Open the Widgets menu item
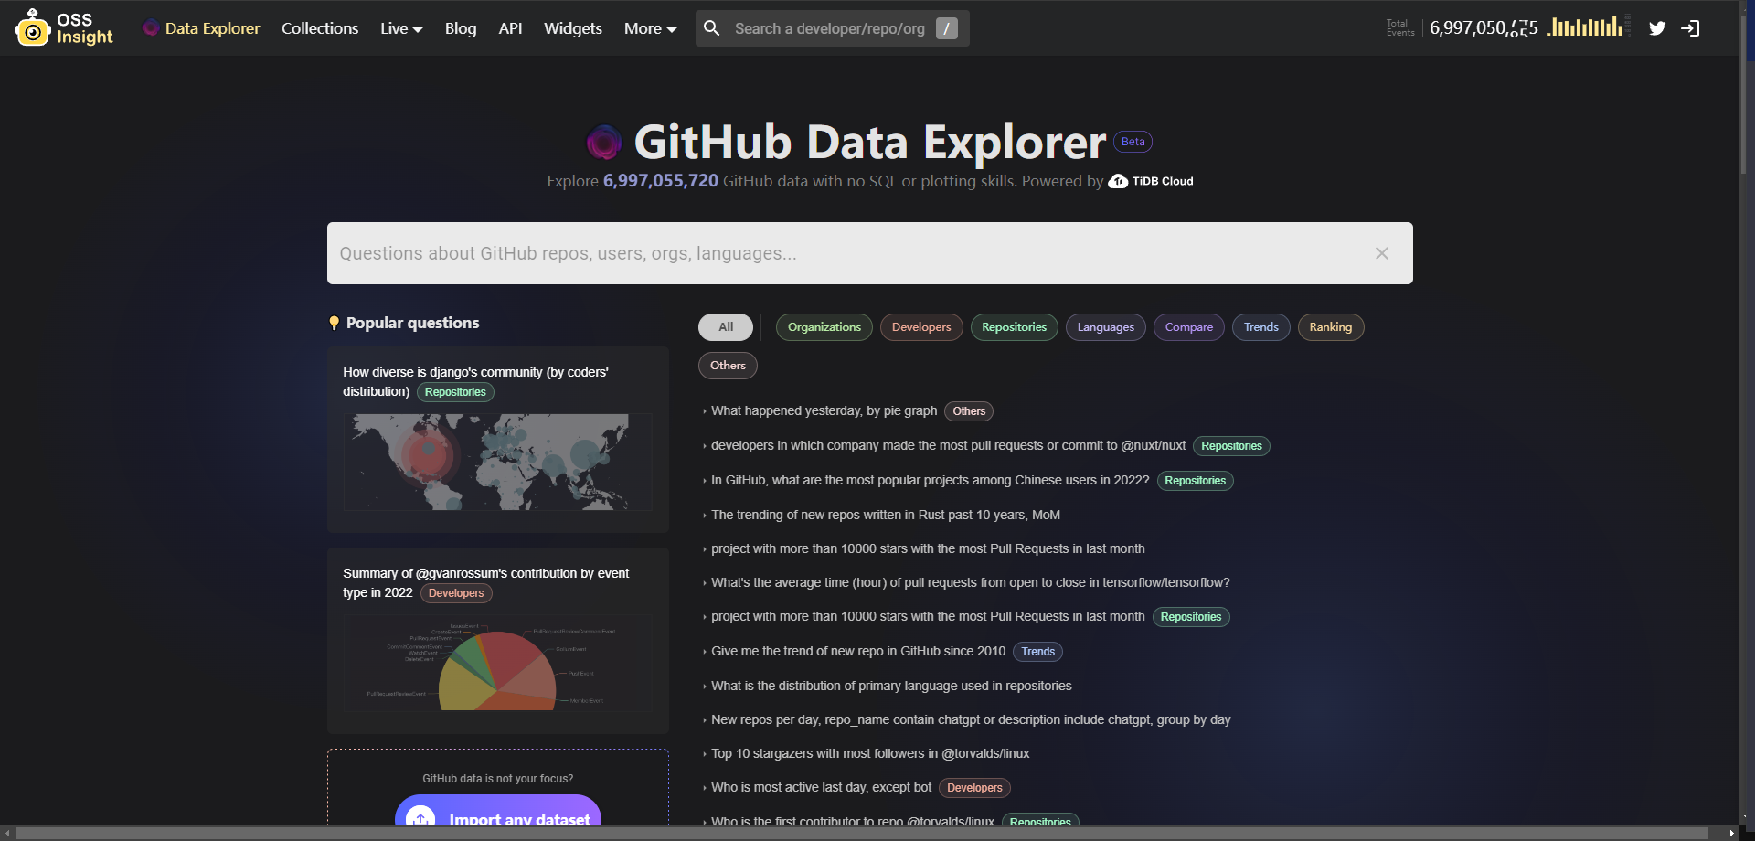Image resolution: width=1755 pixels, height=841 pixels. pyautogui.click(x=572, y=28)
